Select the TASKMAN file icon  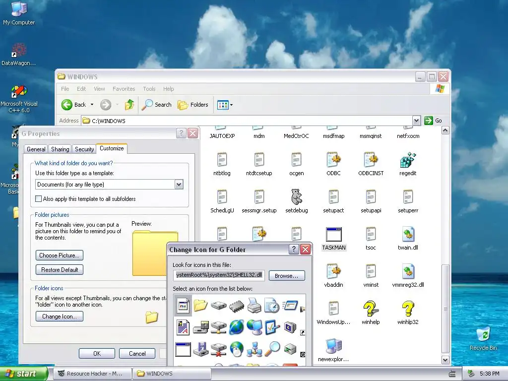click(x=334, y=239)
